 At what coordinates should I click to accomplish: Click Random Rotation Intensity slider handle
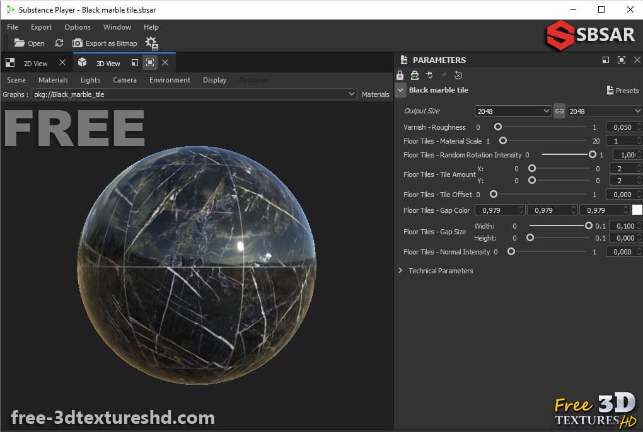(592, 155)
